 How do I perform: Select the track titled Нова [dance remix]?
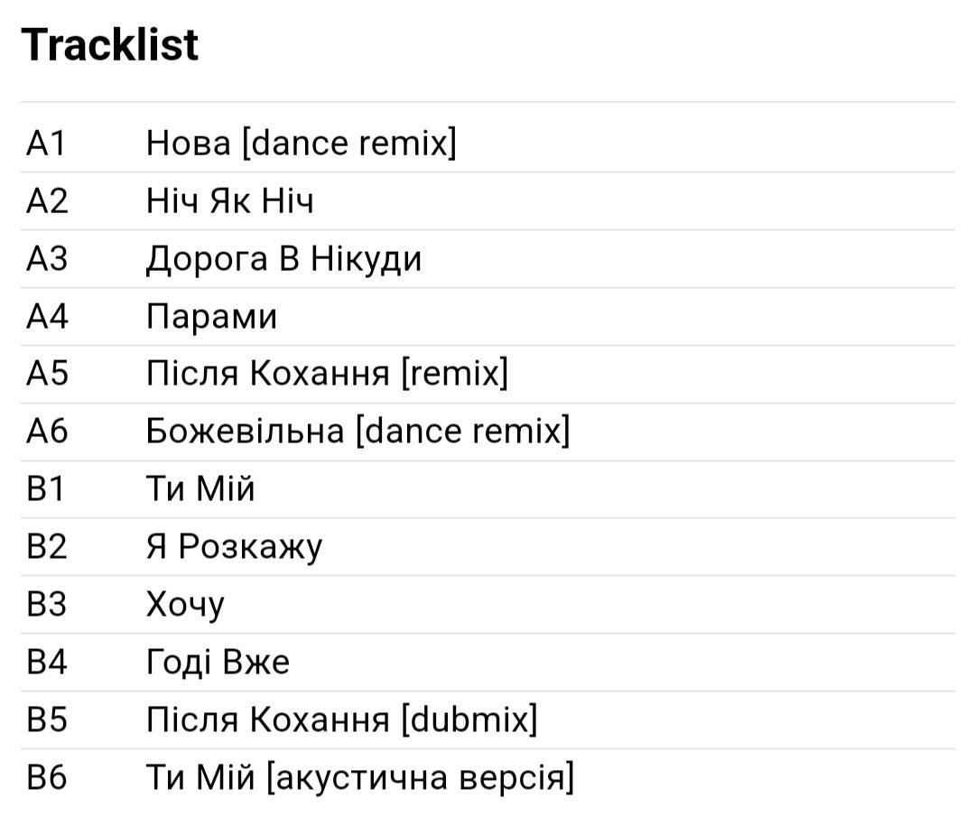[301, 143]
